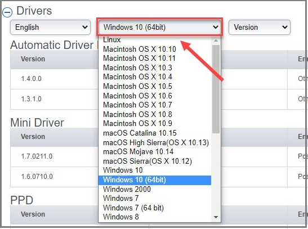Click Version header in PPD table
This screenshot has width=308, height=229.
coord(33,214)
